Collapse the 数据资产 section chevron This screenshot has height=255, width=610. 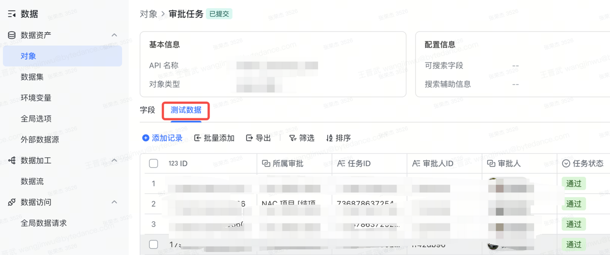pos(114,35)
